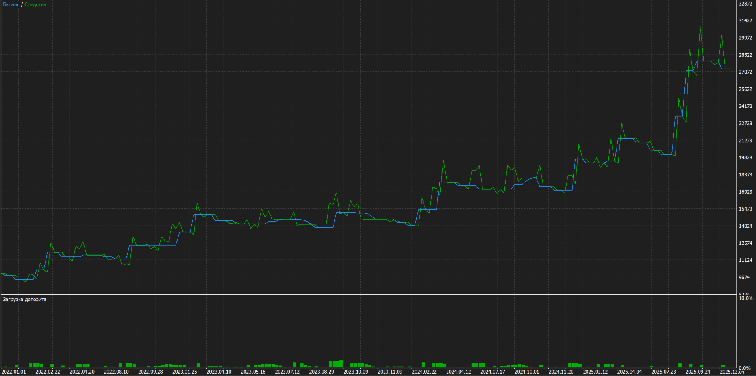Select the 22723 axis value
This screenshot has width=756, height=376.
[x=745, y=124]
